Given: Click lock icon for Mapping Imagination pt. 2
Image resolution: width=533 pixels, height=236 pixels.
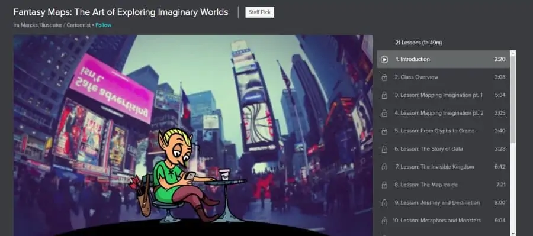Looking at the screenshot, I should [384, 113].
